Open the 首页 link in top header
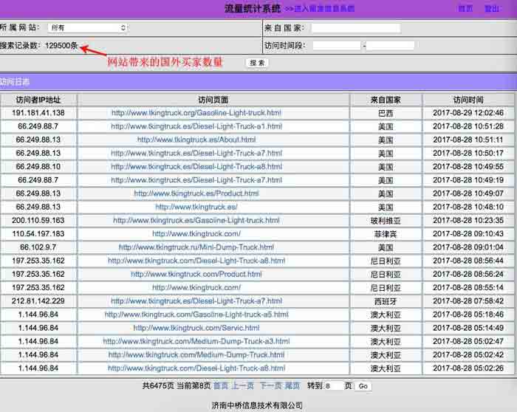This screenshot has width=517, height=412. coord(465,9)
